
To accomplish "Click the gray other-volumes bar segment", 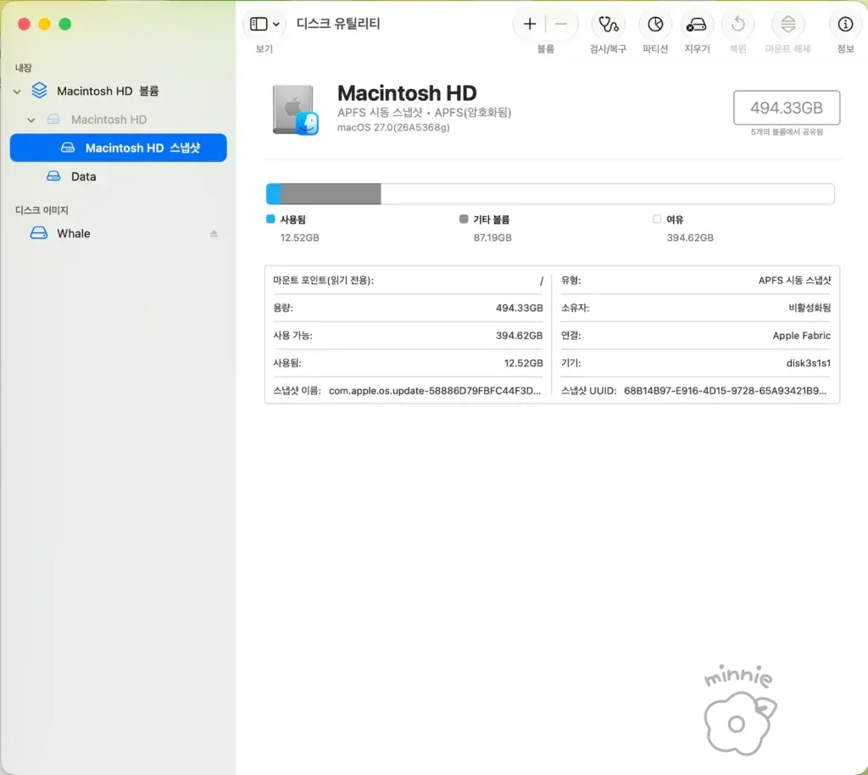I will coord(331,194).
